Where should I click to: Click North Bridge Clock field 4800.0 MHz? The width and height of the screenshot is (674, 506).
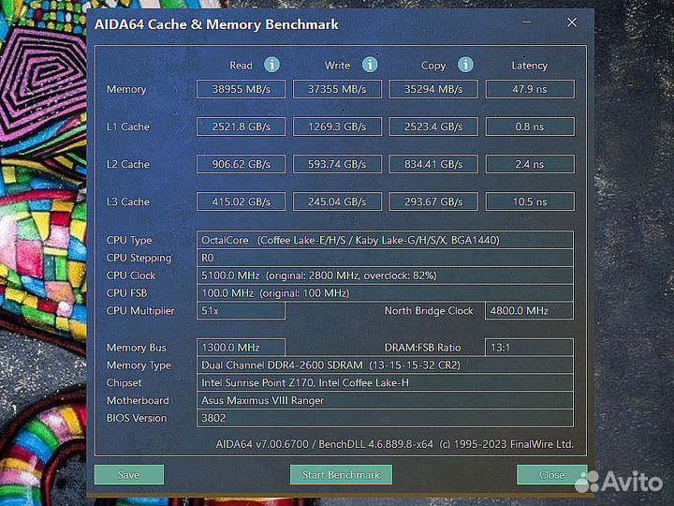(x=529, y=310)
